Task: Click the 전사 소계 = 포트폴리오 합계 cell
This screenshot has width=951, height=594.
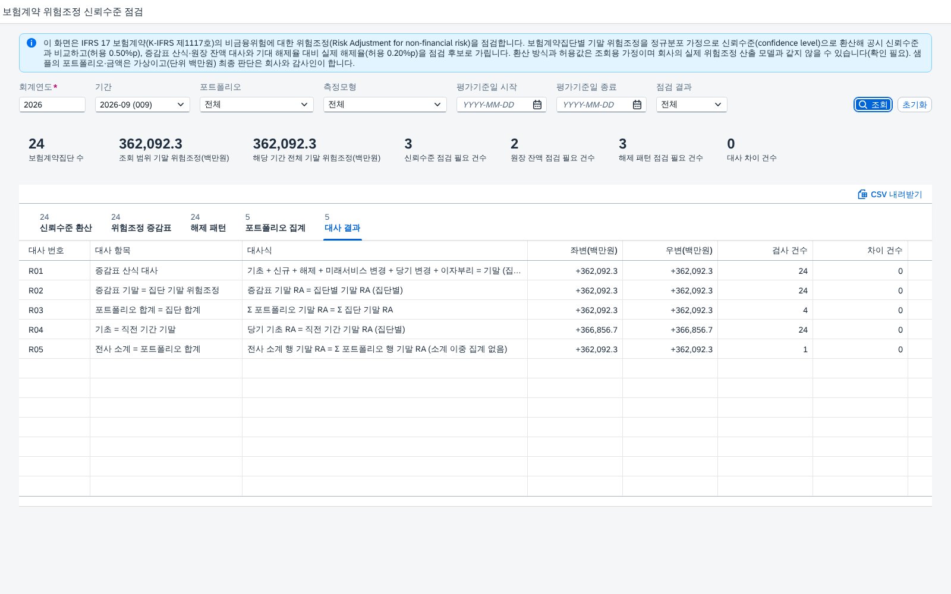Action: point(166,349)
